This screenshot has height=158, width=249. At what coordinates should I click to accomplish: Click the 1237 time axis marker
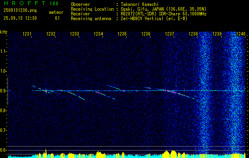click(x=169, y=34)
